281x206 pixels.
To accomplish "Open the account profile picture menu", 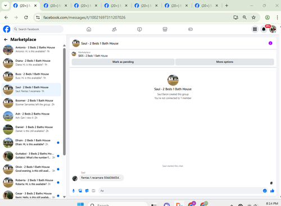I will click(273, 29).
